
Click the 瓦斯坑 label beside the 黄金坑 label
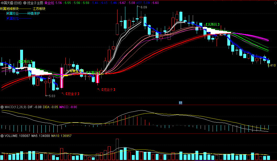tap(93, 73)
